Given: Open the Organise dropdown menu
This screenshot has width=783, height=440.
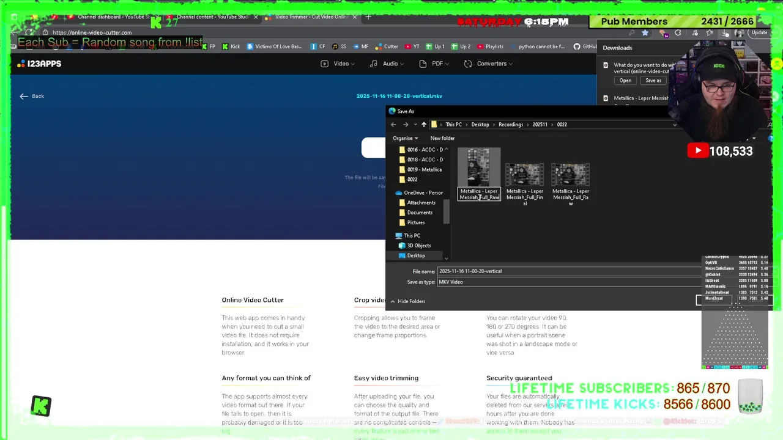Looking at the screenshot, I should click(406, 138).
